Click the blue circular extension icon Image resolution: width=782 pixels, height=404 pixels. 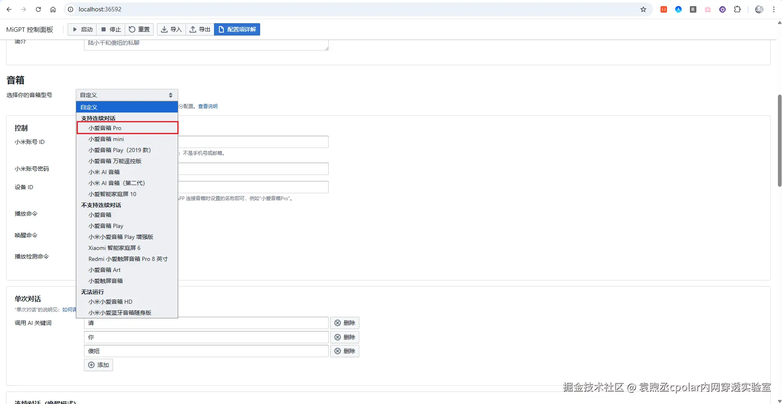678,9
